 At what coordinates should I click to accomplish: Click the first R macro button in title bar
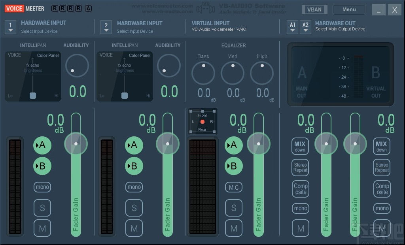click(54, 8)
